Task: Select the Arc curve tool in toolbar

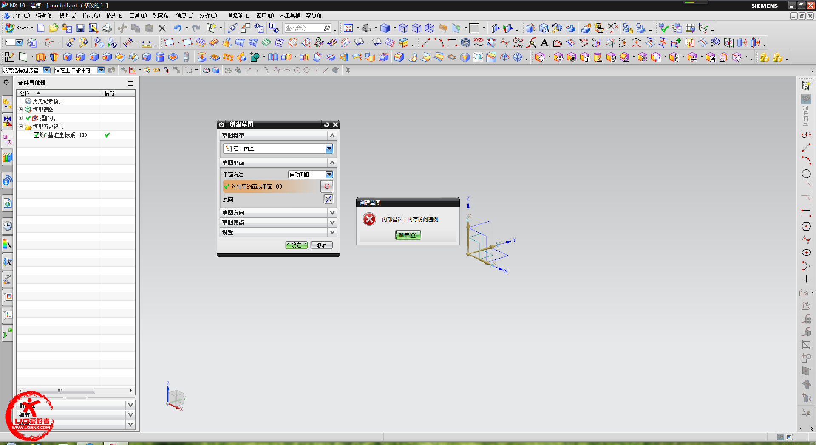Action: click(439, 42)
